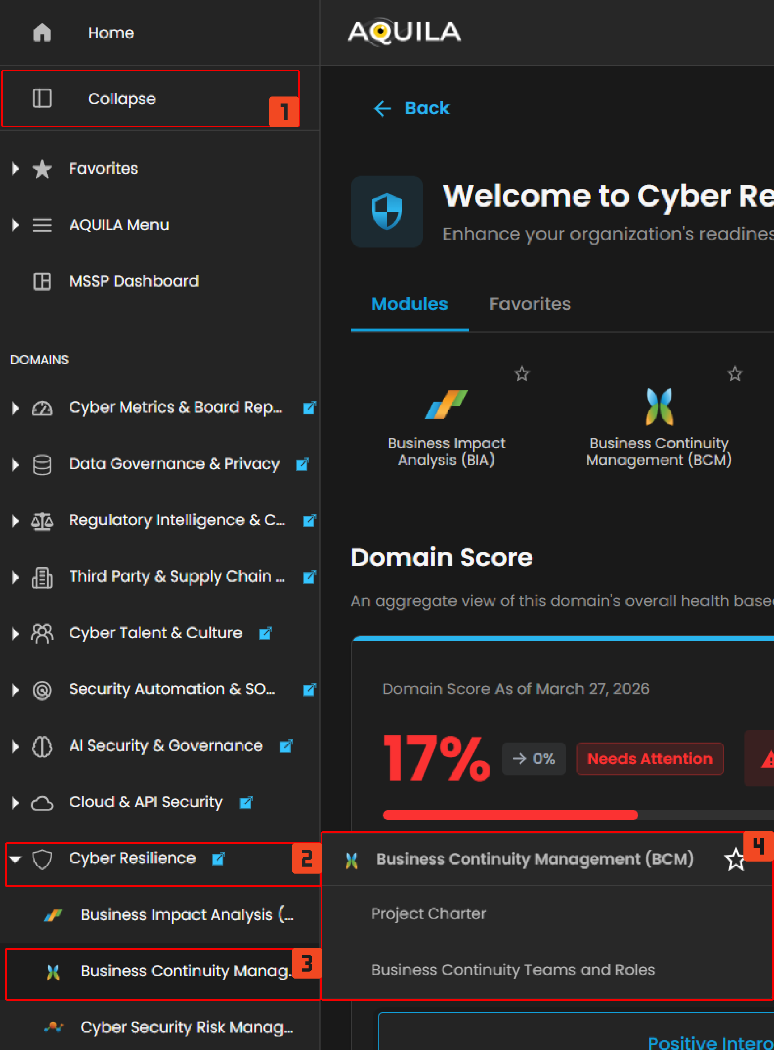Click the Security Automation target icon
The width and height of the screenshot is (774, 1050).
pyautogui.click(x=42, y=690)
